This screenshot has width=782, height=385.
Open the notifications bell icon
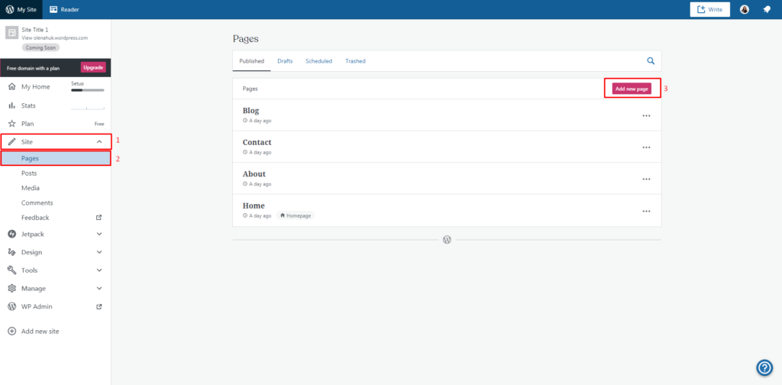(x=767, y=9)
